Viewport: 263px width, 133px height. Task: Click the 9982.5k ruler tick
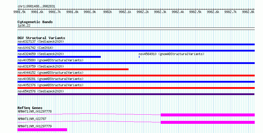[195, 12]
